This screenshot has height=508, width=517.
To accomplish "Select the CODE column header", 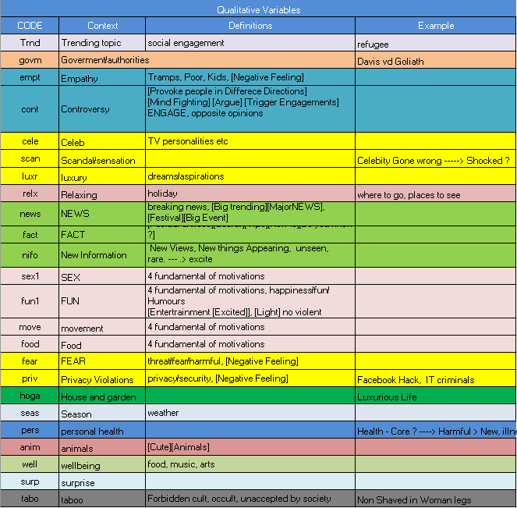I will pyautogui.click(x=30, y=26).
